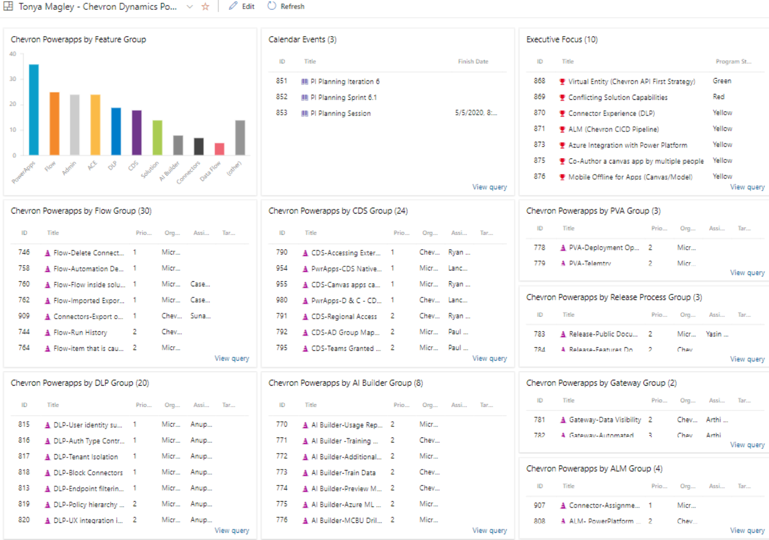Click the Data Flow pink bar in chart
The width and height of the screenshot is (769, 540).
click(x=219, y=149)
